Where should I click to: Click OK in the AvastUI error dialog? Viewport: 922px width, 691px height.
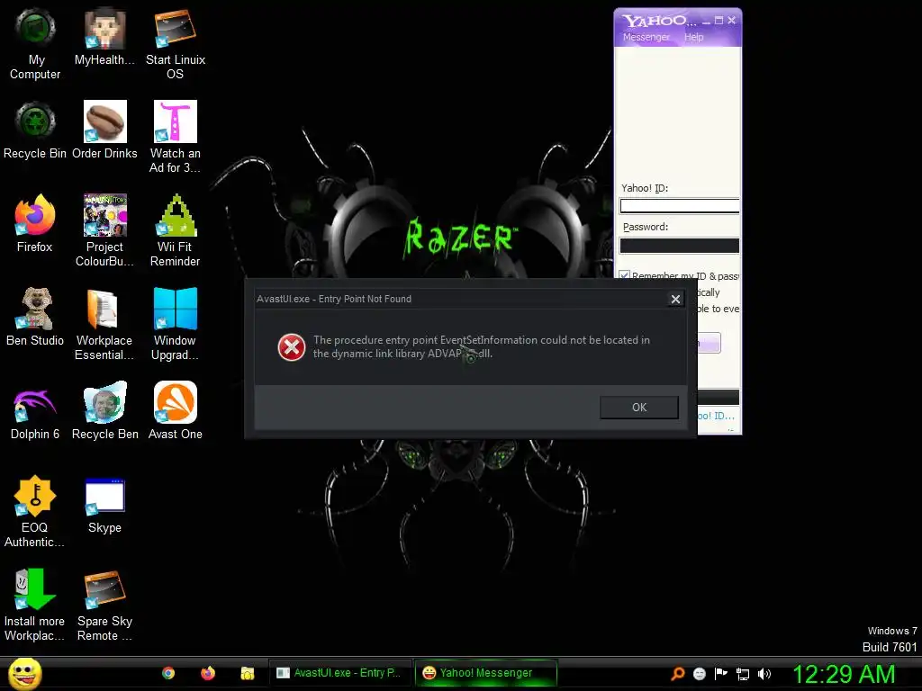(639, 408)
